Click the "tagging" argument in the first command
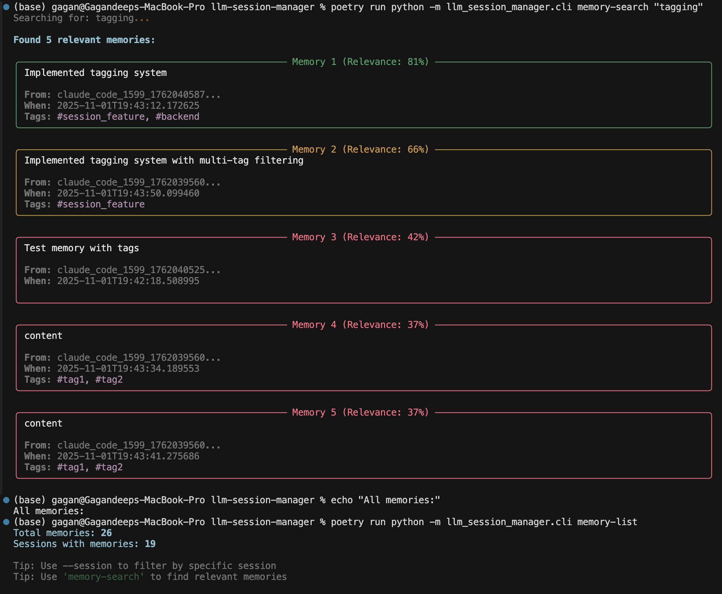Screen dimensions: 722x594 tap(678, 7)
